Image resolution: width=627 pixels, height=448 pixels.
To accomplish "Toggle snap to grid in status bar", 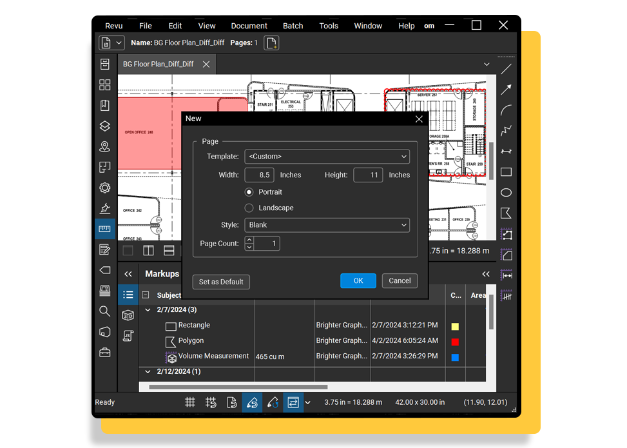I will 211,402.
